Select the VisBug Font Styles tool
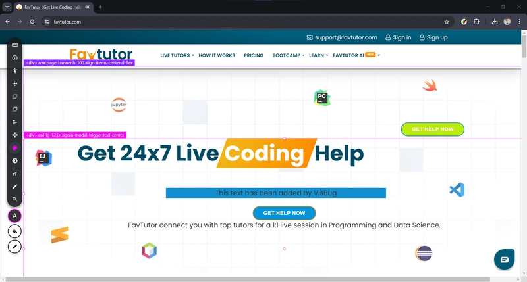The image size is (527, 282). point(14,174)
